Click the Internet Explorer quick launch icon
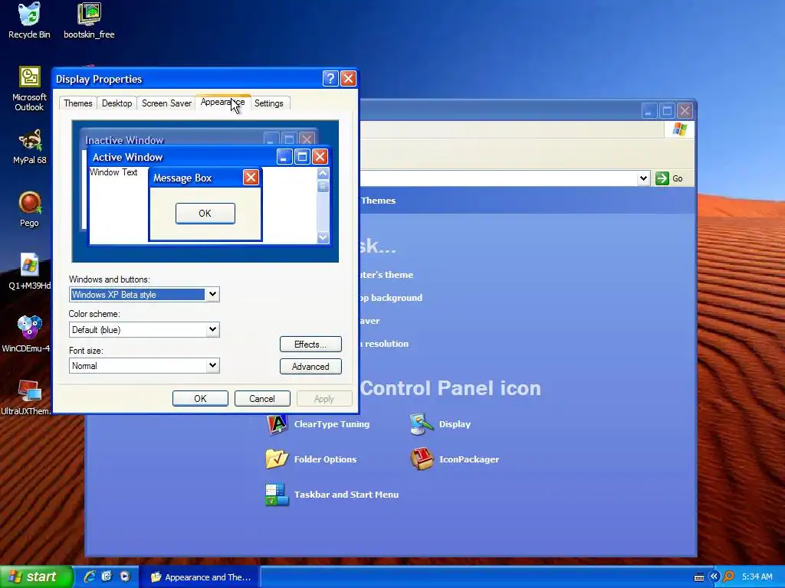The image size is (785, 588). [x=90, y=577]
